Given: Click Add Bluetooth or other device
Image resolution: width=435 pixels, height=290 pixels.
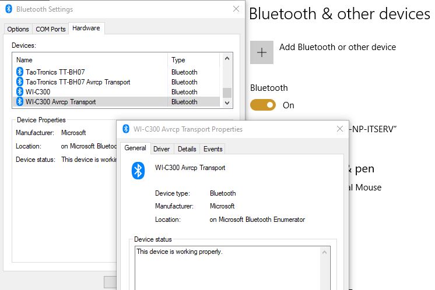Looking at the screenshot, I should pyautogui.click(x=338, y=47).
